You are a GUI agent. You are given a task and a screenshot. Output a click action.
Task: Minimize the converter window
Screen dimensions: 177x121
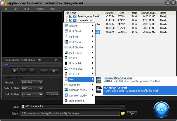click(x=168, y=3)
